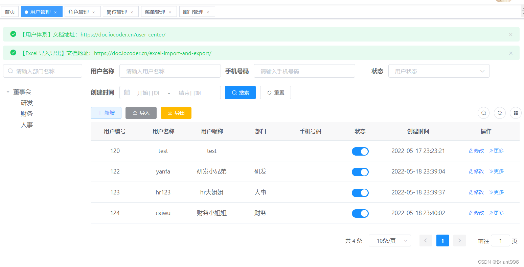Click nickname cell hr大姐姐
Viewport: 524px width, 267px height.
click(x=212, y=192)
